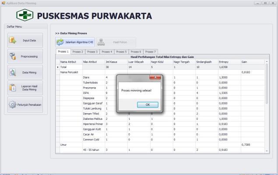Click the Hasil Pohon button
The height and width of the screenshot is (175, 278).
[x=116, y=42]
